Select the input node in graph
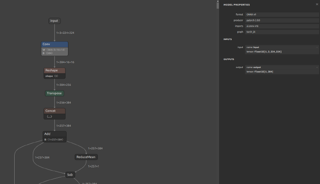Screen dimensions: 320x184 [x=54, y=21]
